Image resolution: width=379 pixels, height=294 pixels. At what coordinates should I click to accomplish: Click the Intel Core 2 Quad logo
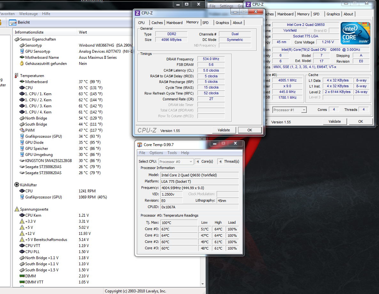[x=355, y=33]
